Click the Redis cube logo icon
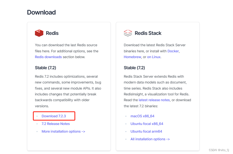The image size is (233, 154). [39, 33]
